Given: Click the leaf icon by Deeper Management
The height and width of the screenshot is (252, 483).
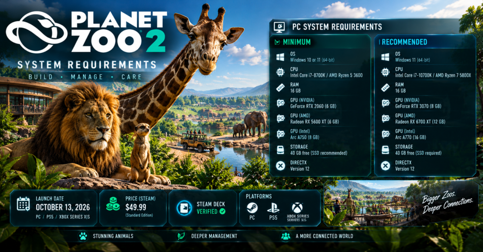Looking at the screenshot, I should pos(181,236).
